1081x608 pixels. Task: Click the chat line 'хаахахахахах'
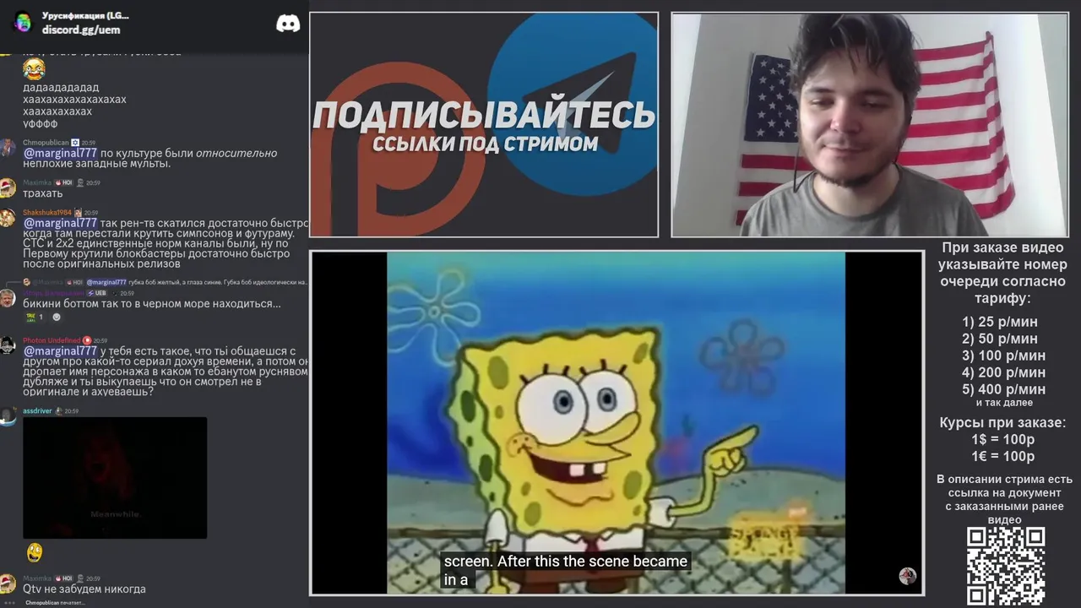tap(57, 111)
